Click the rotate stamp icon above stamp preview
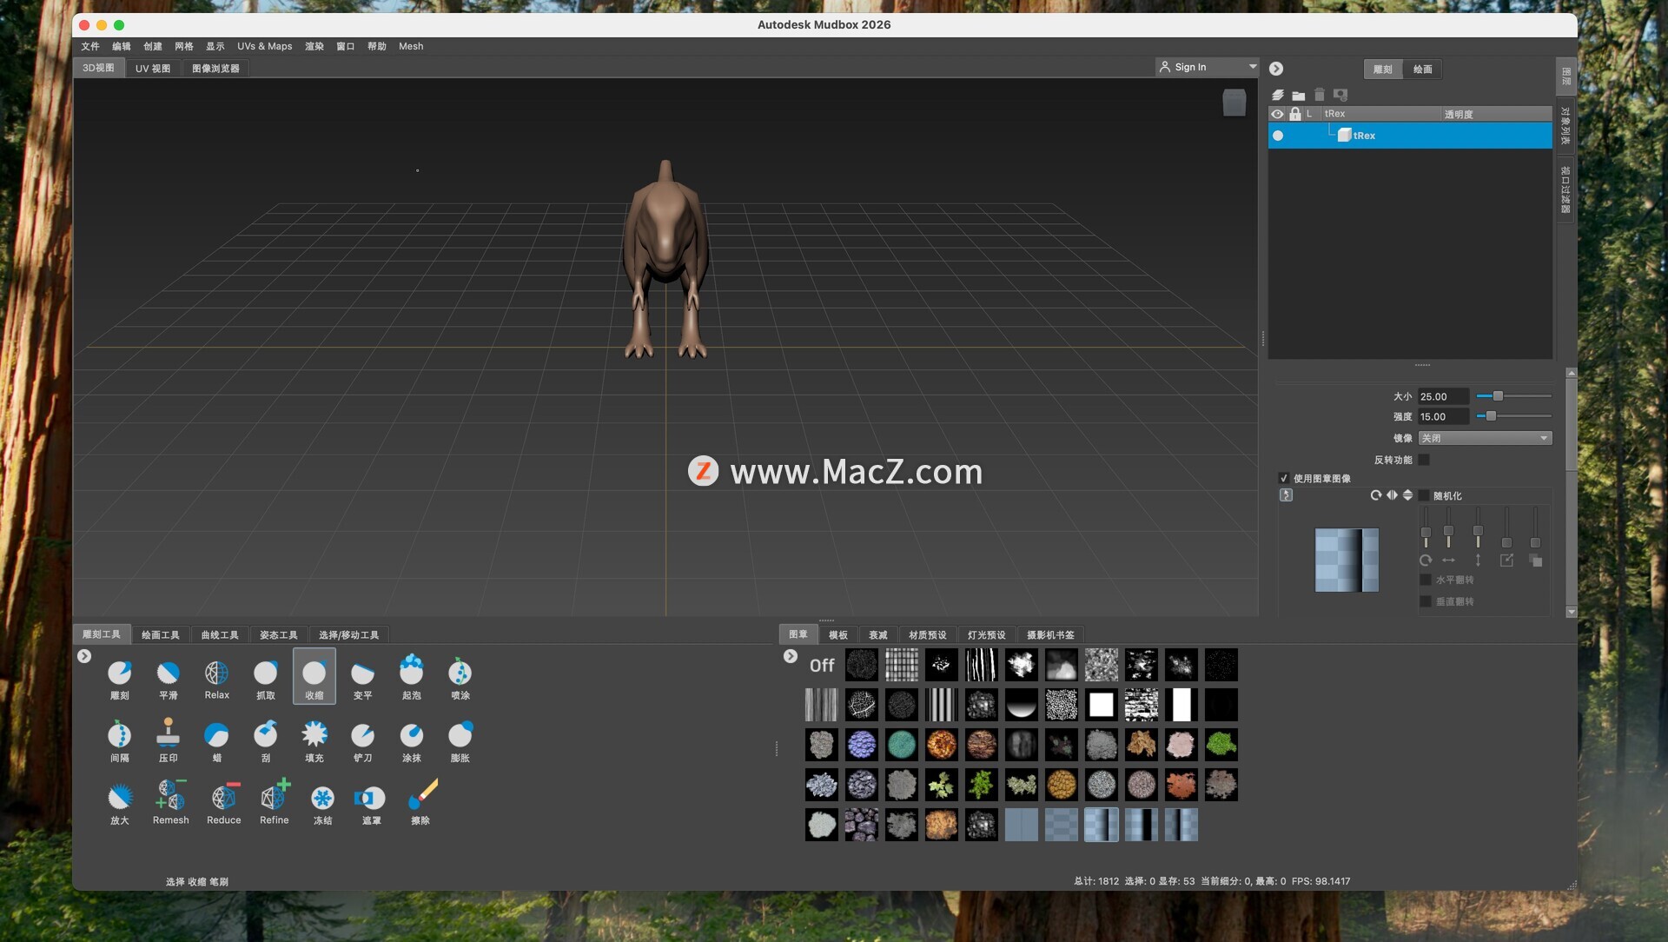Screen dimensions: 1668x942 click(1376, 495)
